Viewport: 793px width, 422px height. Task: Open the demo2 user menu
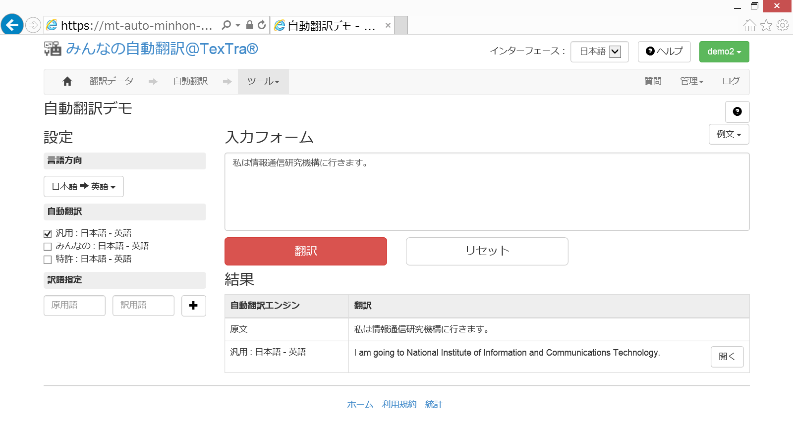724,52
